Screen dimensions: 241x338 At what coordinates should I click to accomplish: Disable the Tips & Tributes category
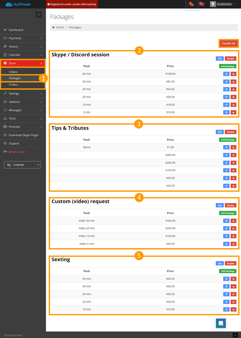(230, 132)
